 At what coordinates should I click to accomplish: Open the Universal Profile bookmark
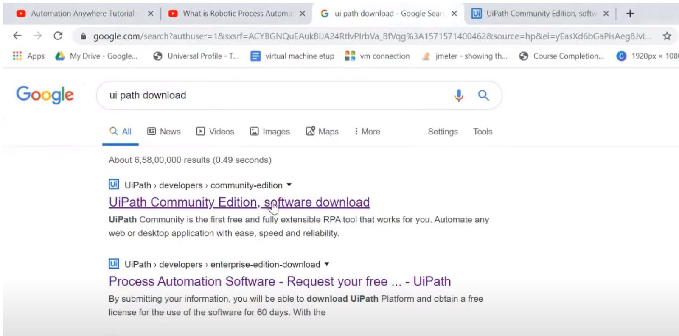point(196,56)
